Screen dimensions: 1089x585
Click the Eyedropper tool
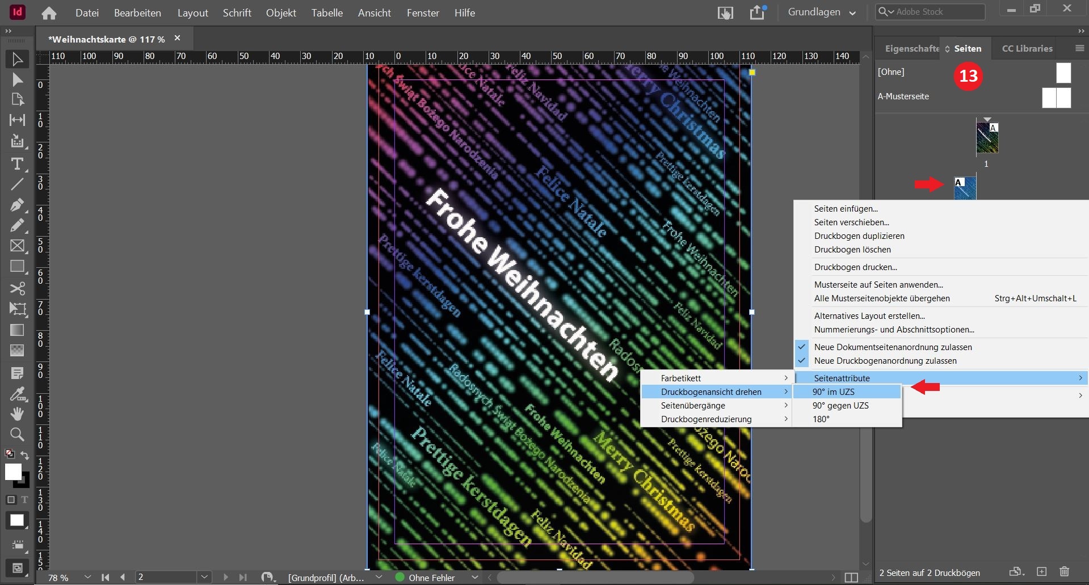click(17, 393)
